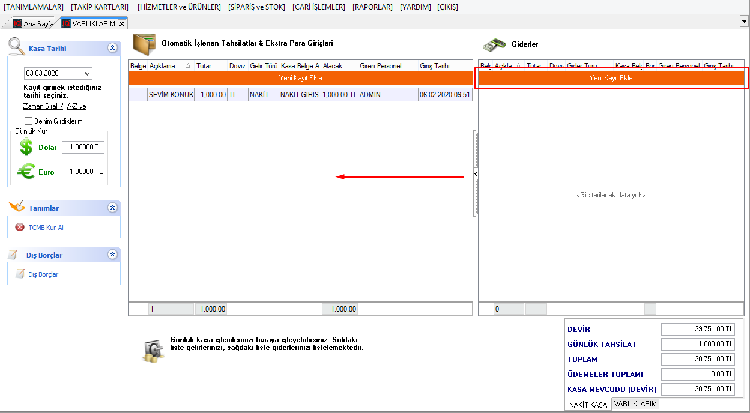
Task: Click the TCMB Kur Al red icon
Action: 20,228
